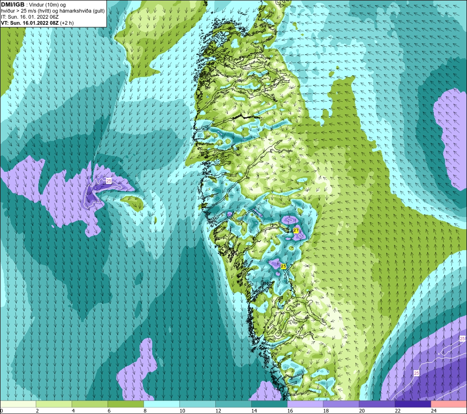Click the legend scale number '22'
The width and height of the screenshot is (467, 414).
pyautogui.click(x=397, y=411)
